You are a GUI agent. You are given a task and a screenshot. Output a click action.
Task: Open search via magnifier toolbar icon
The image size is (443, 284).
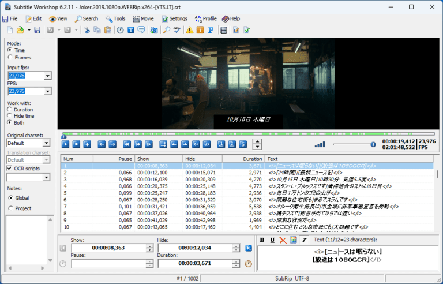coord(167,30)
